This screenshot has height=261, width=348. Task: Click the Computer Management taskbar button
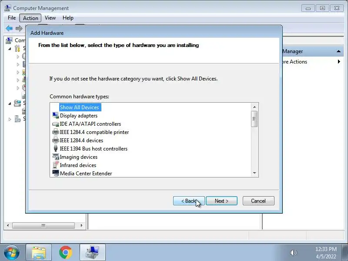pos(93,253)
